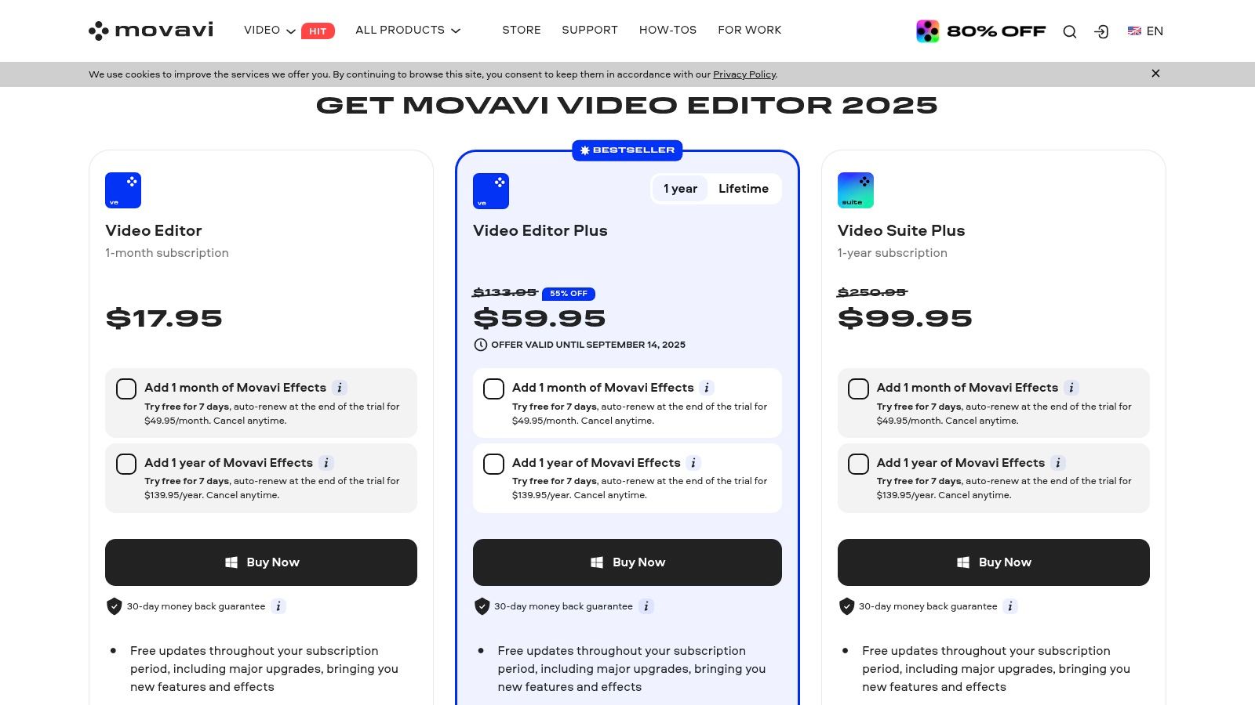This screenshot has width=1255, height=705.
Task: Click the clock icon beside the offer deadline
Action: 479,345
